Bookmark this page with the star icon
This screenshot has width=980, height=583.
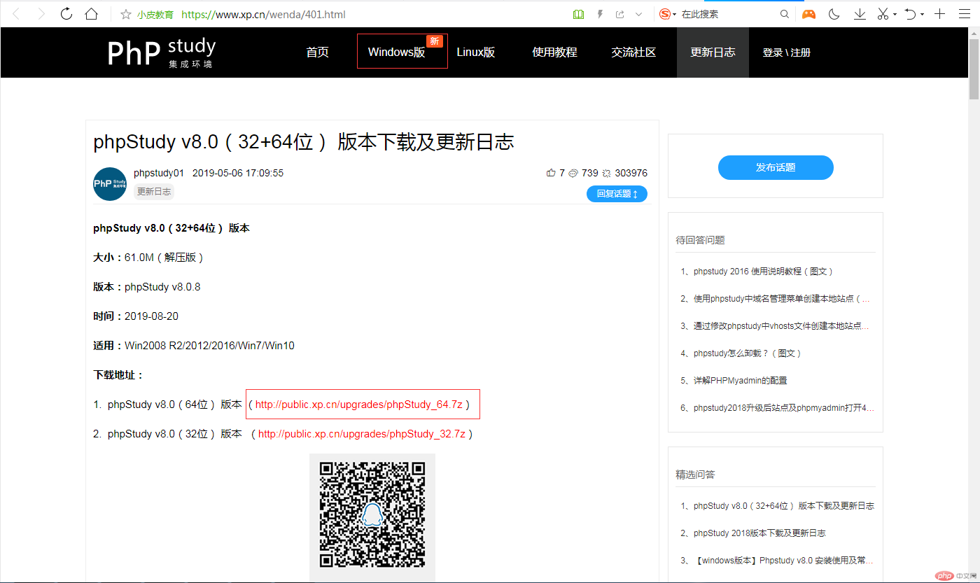point(126,14)
